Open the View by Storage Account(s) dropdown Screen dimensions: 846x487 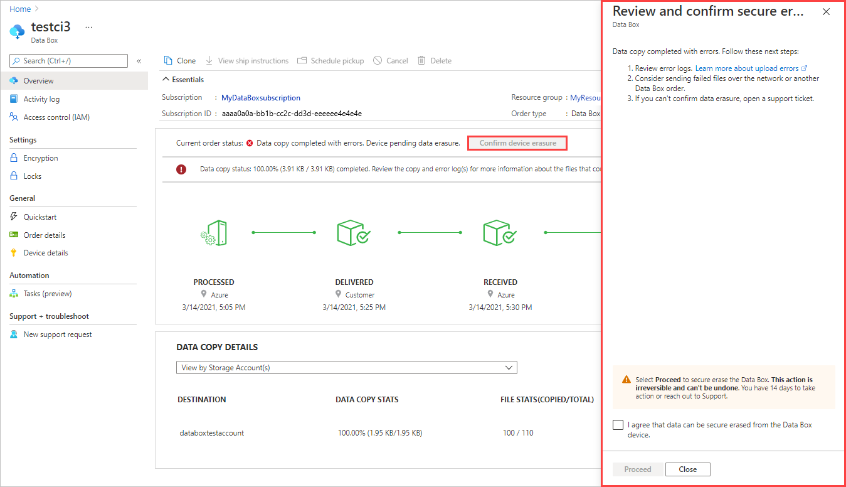pos(346,367)
